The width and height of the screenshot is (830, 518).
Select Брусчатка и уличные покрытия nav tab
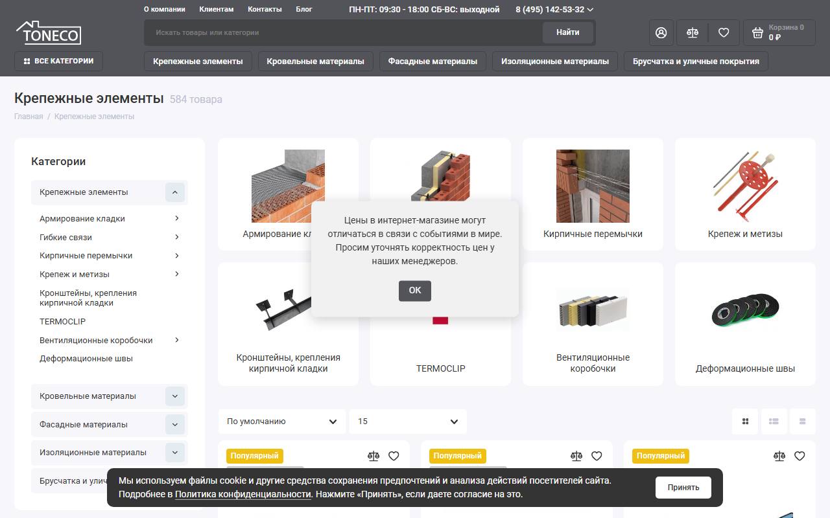click(696, 62)
